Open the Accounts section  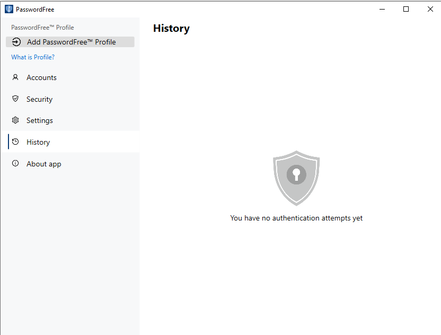(x=41, y=77)
